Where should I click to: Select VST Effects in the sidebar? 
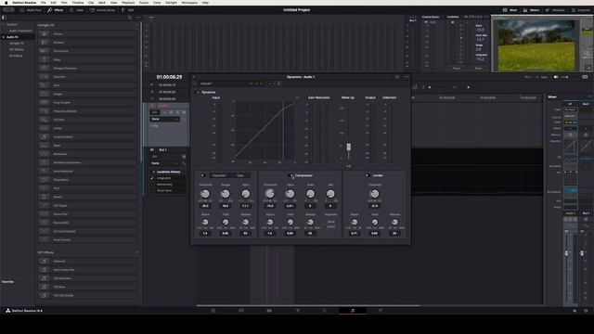click(x=17, y=49)
